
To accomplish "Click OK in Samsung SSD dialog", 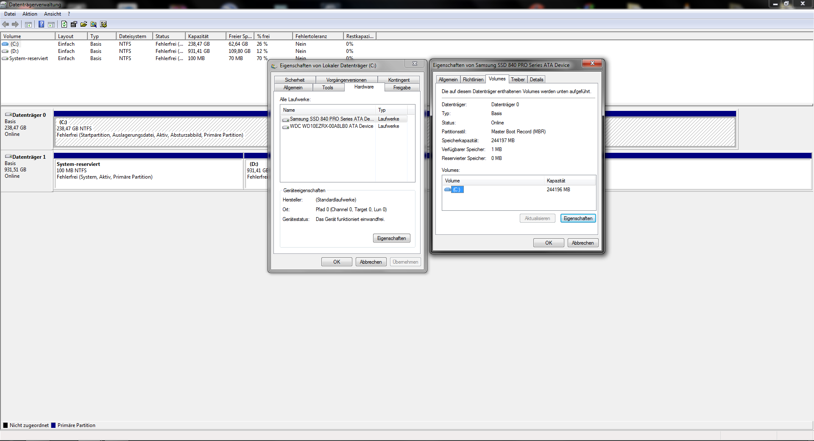I will pos(549,243).
